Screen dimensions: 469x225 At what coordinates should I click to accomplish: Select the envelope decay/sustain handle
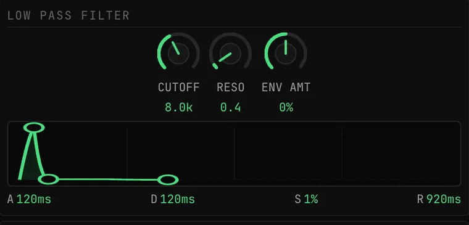49,179
